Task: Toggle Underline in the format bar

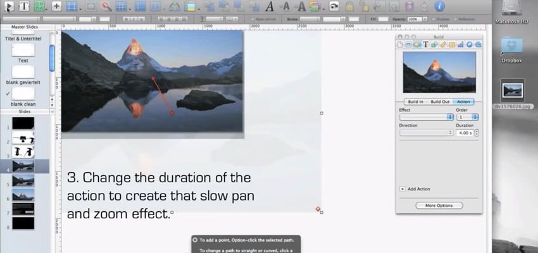Action: tap(141, 19)
